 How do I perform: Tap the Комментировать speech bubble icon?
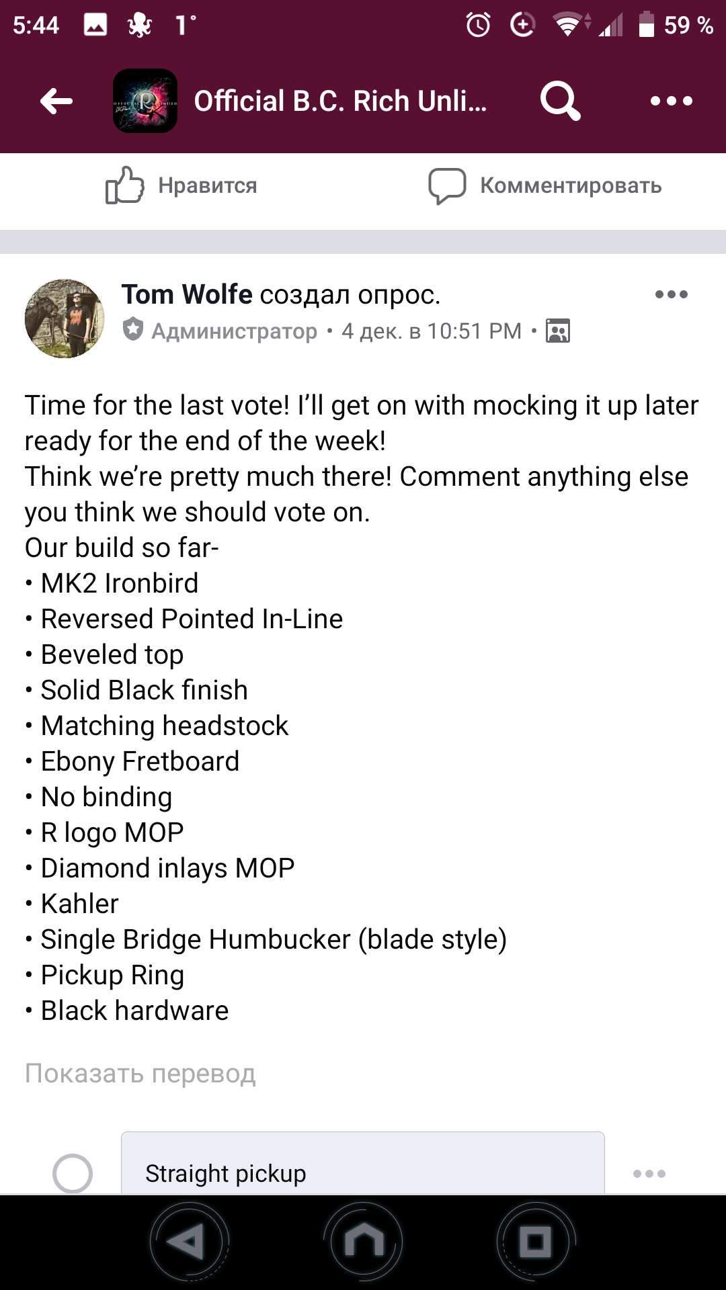pos(447,185)
